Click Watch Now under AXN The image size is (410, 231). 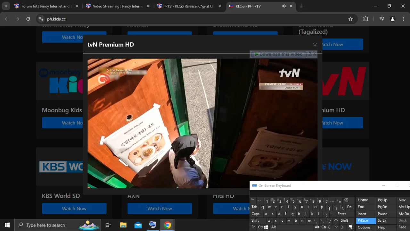click(x=160, y=209)
